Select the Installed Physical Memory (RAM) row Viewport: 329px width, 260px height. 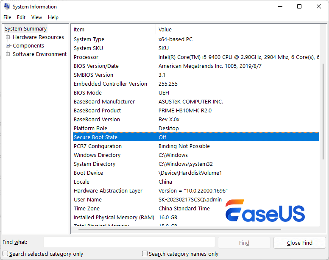(x=196, y=218)
